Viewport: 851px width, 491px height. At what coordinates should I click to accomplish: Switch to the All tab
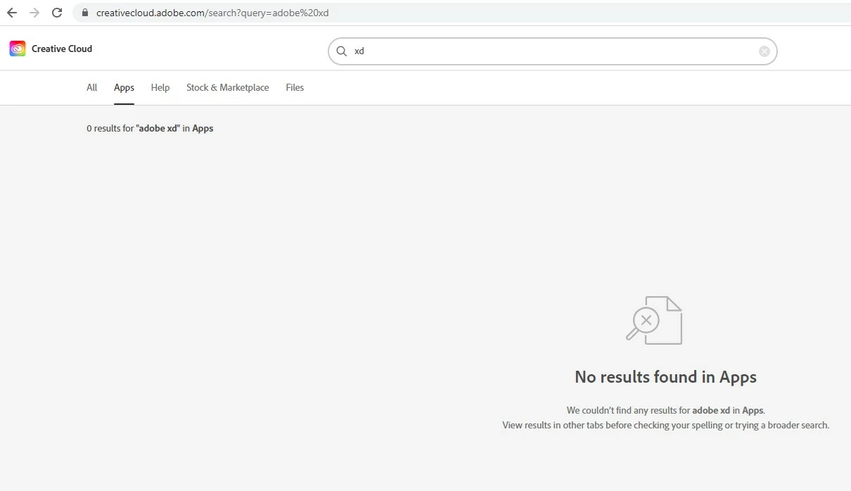[92, 87]
